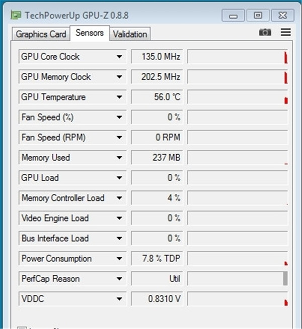Close the GPU-Z window
Viewport: 302px width, 329px height.
pos(283,15)
